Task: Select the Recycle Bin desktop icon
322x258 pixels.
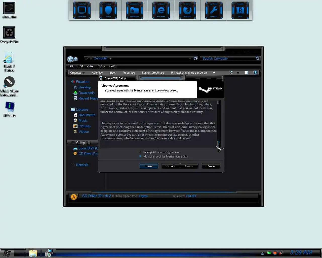Action: [x=9, y=35]
